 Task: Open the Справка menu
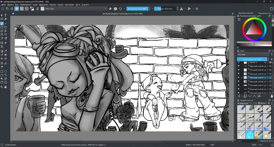(85, 5)
